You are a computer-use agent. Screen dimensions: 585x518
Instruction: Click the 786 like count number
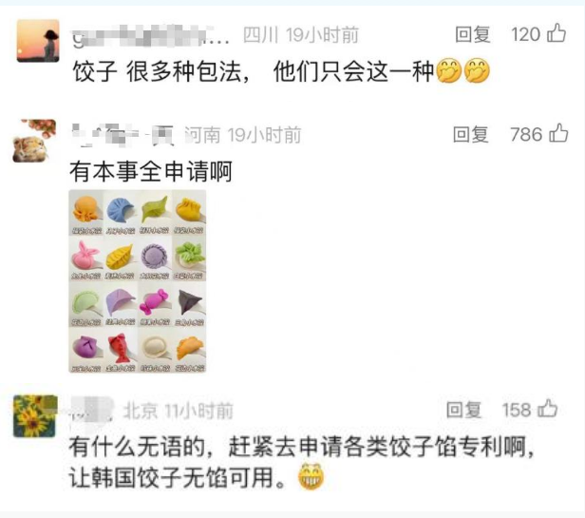click(526, 134)
